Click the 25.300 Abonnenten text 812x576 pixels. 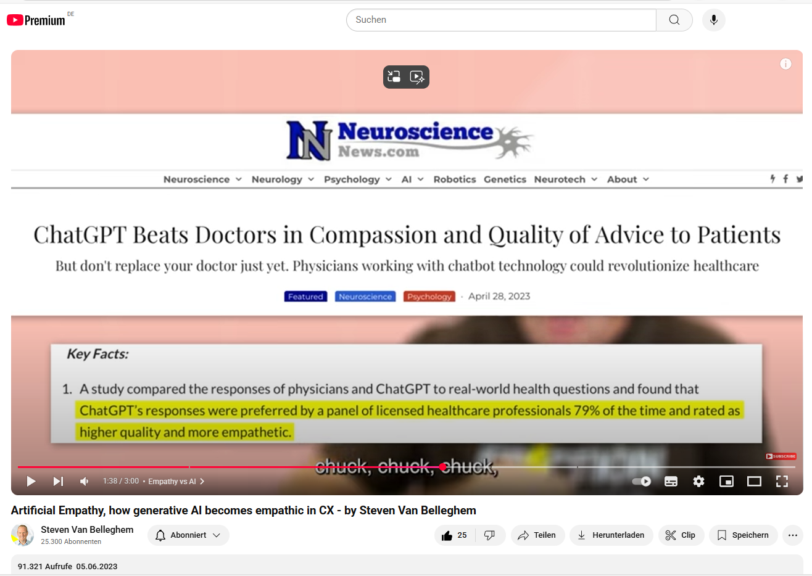[x=71, y=542]
